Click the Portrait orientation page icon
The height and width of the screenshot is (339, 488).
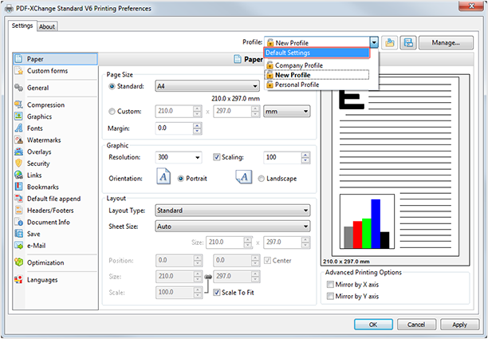click(163, 176)
